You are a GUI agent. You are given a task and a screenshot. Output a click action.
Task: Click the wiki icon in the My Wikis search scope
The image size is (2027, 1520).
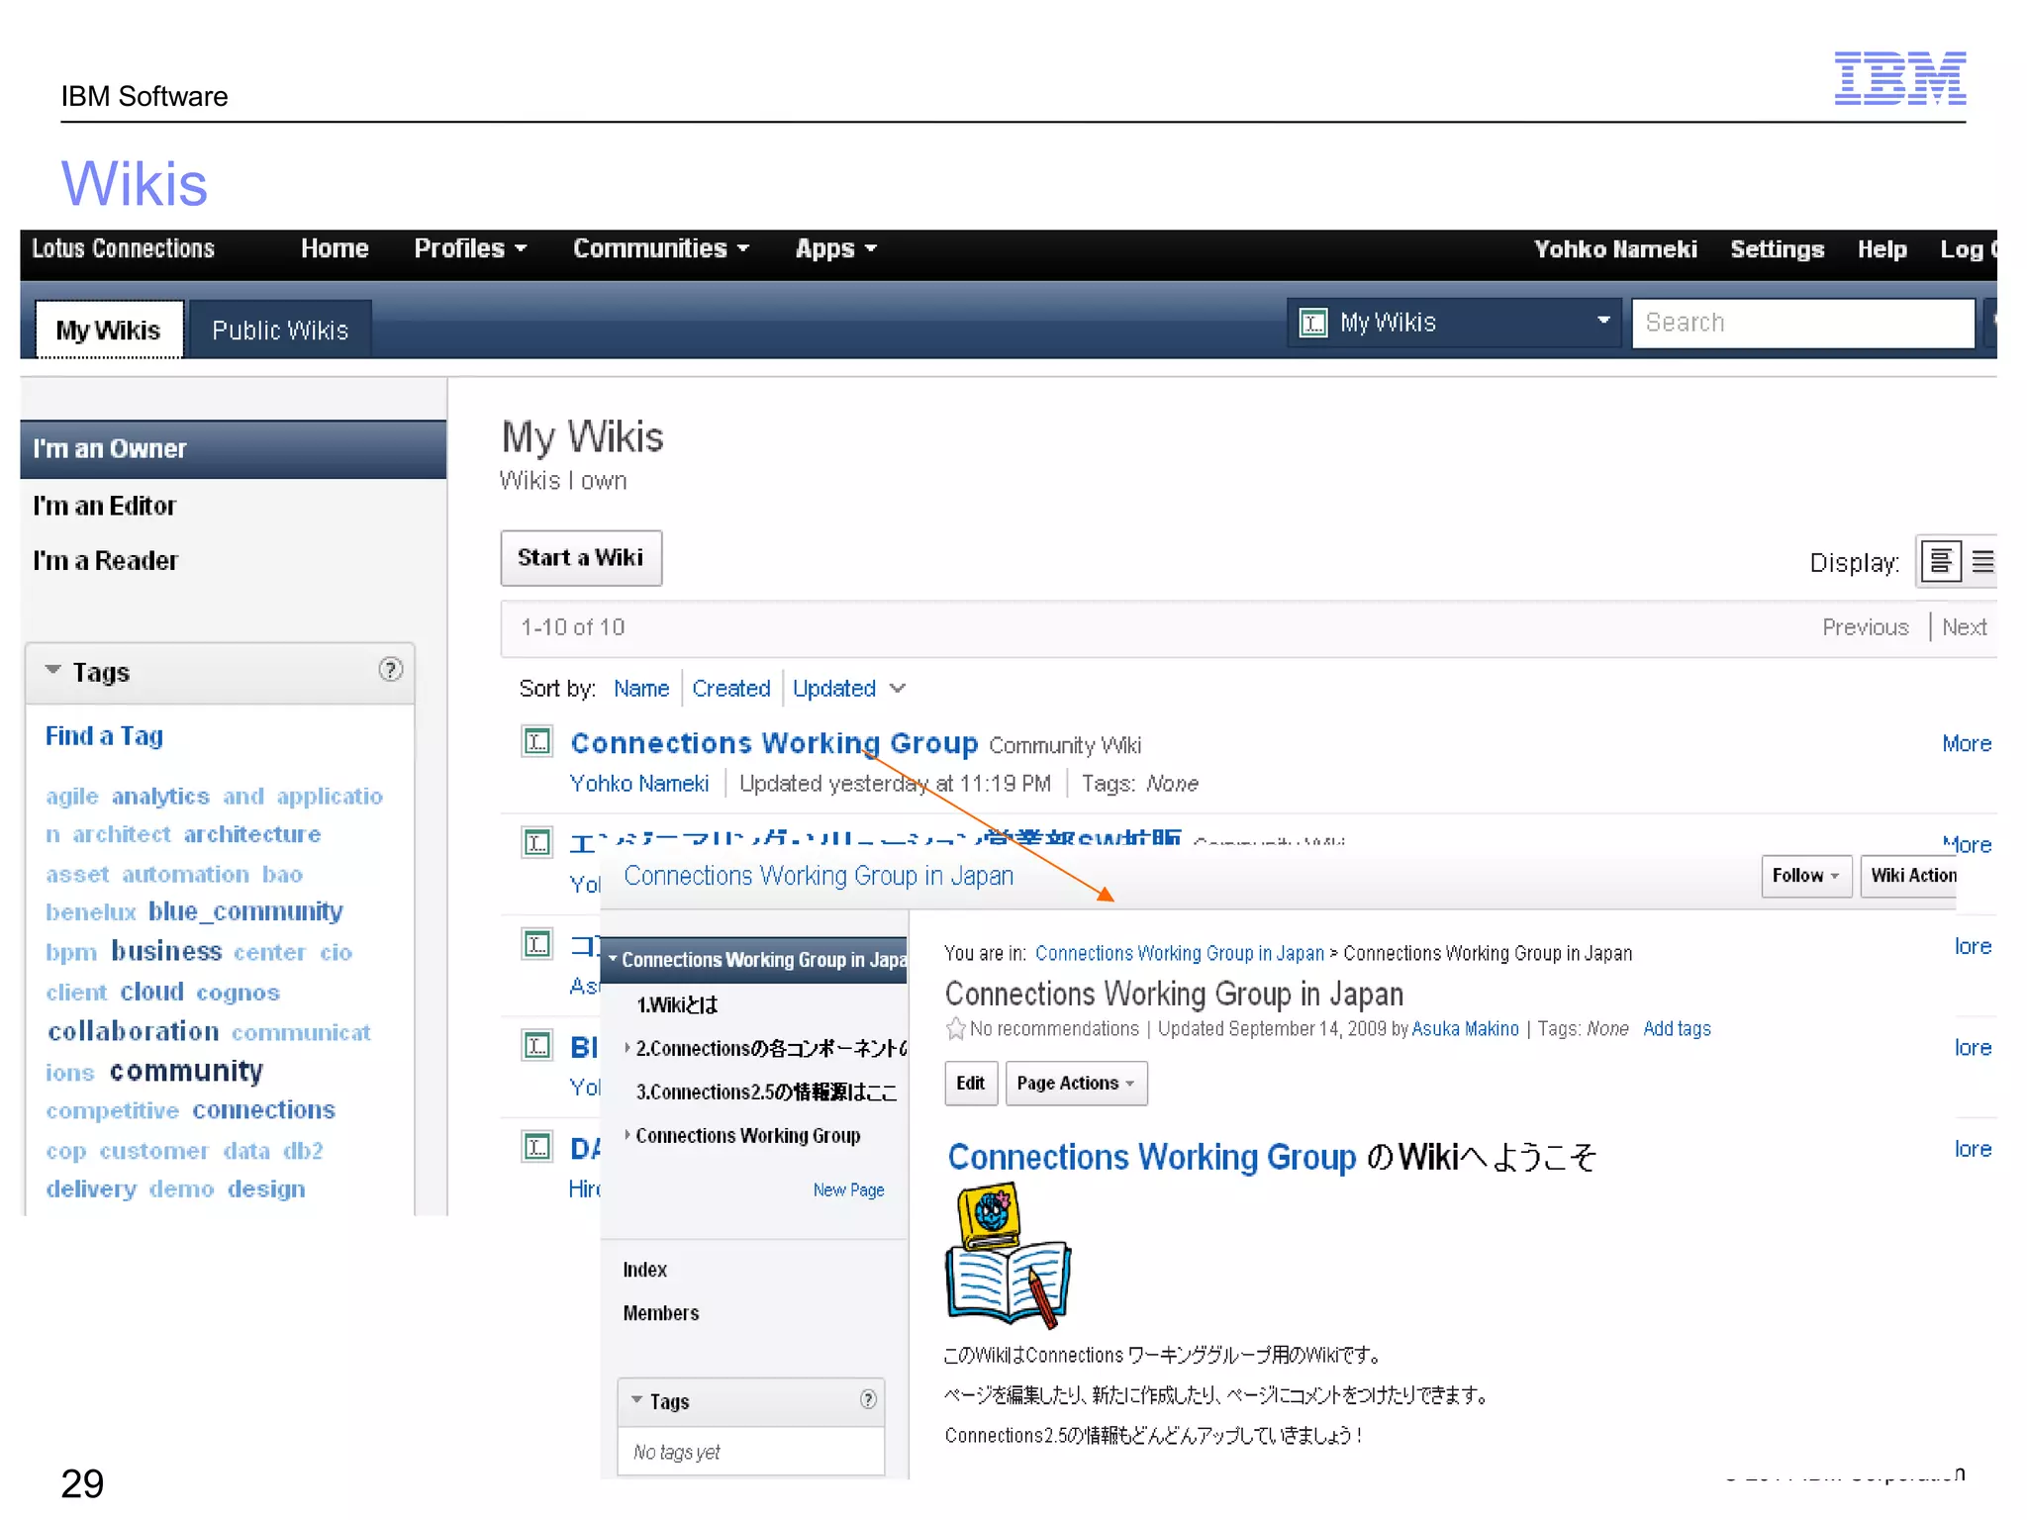(1313, 323)
